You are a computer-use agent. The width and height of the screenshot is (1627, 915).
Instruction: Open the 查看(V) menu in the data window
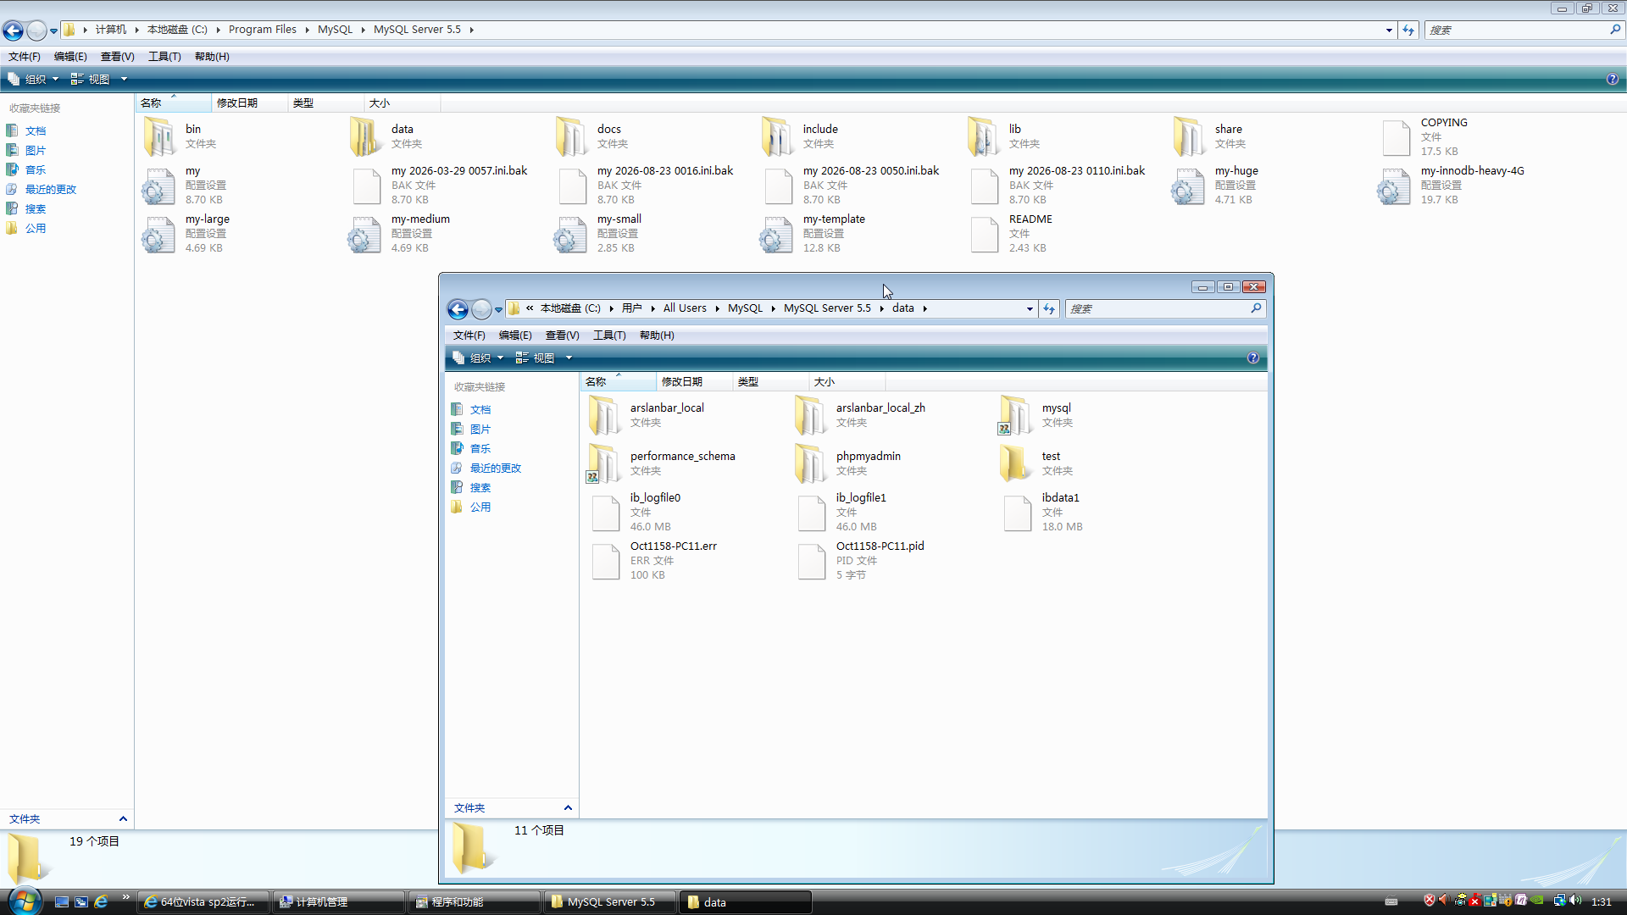coord(562,335)
